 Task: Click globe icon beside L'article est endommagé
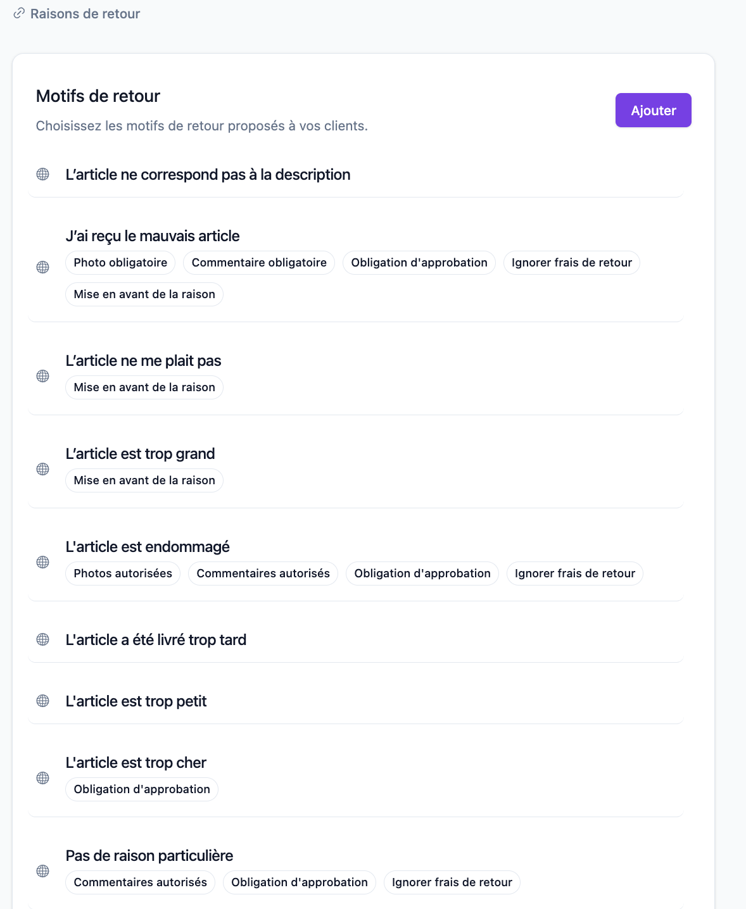[42, 562]
